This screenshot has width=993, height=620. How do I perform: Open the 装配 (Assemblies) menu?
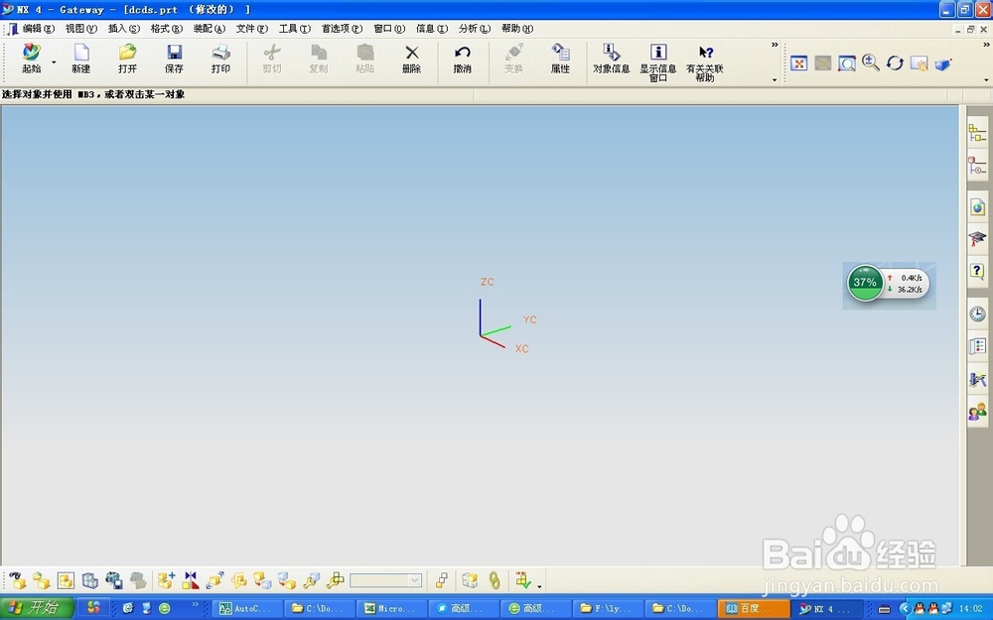tap(209, 29)
